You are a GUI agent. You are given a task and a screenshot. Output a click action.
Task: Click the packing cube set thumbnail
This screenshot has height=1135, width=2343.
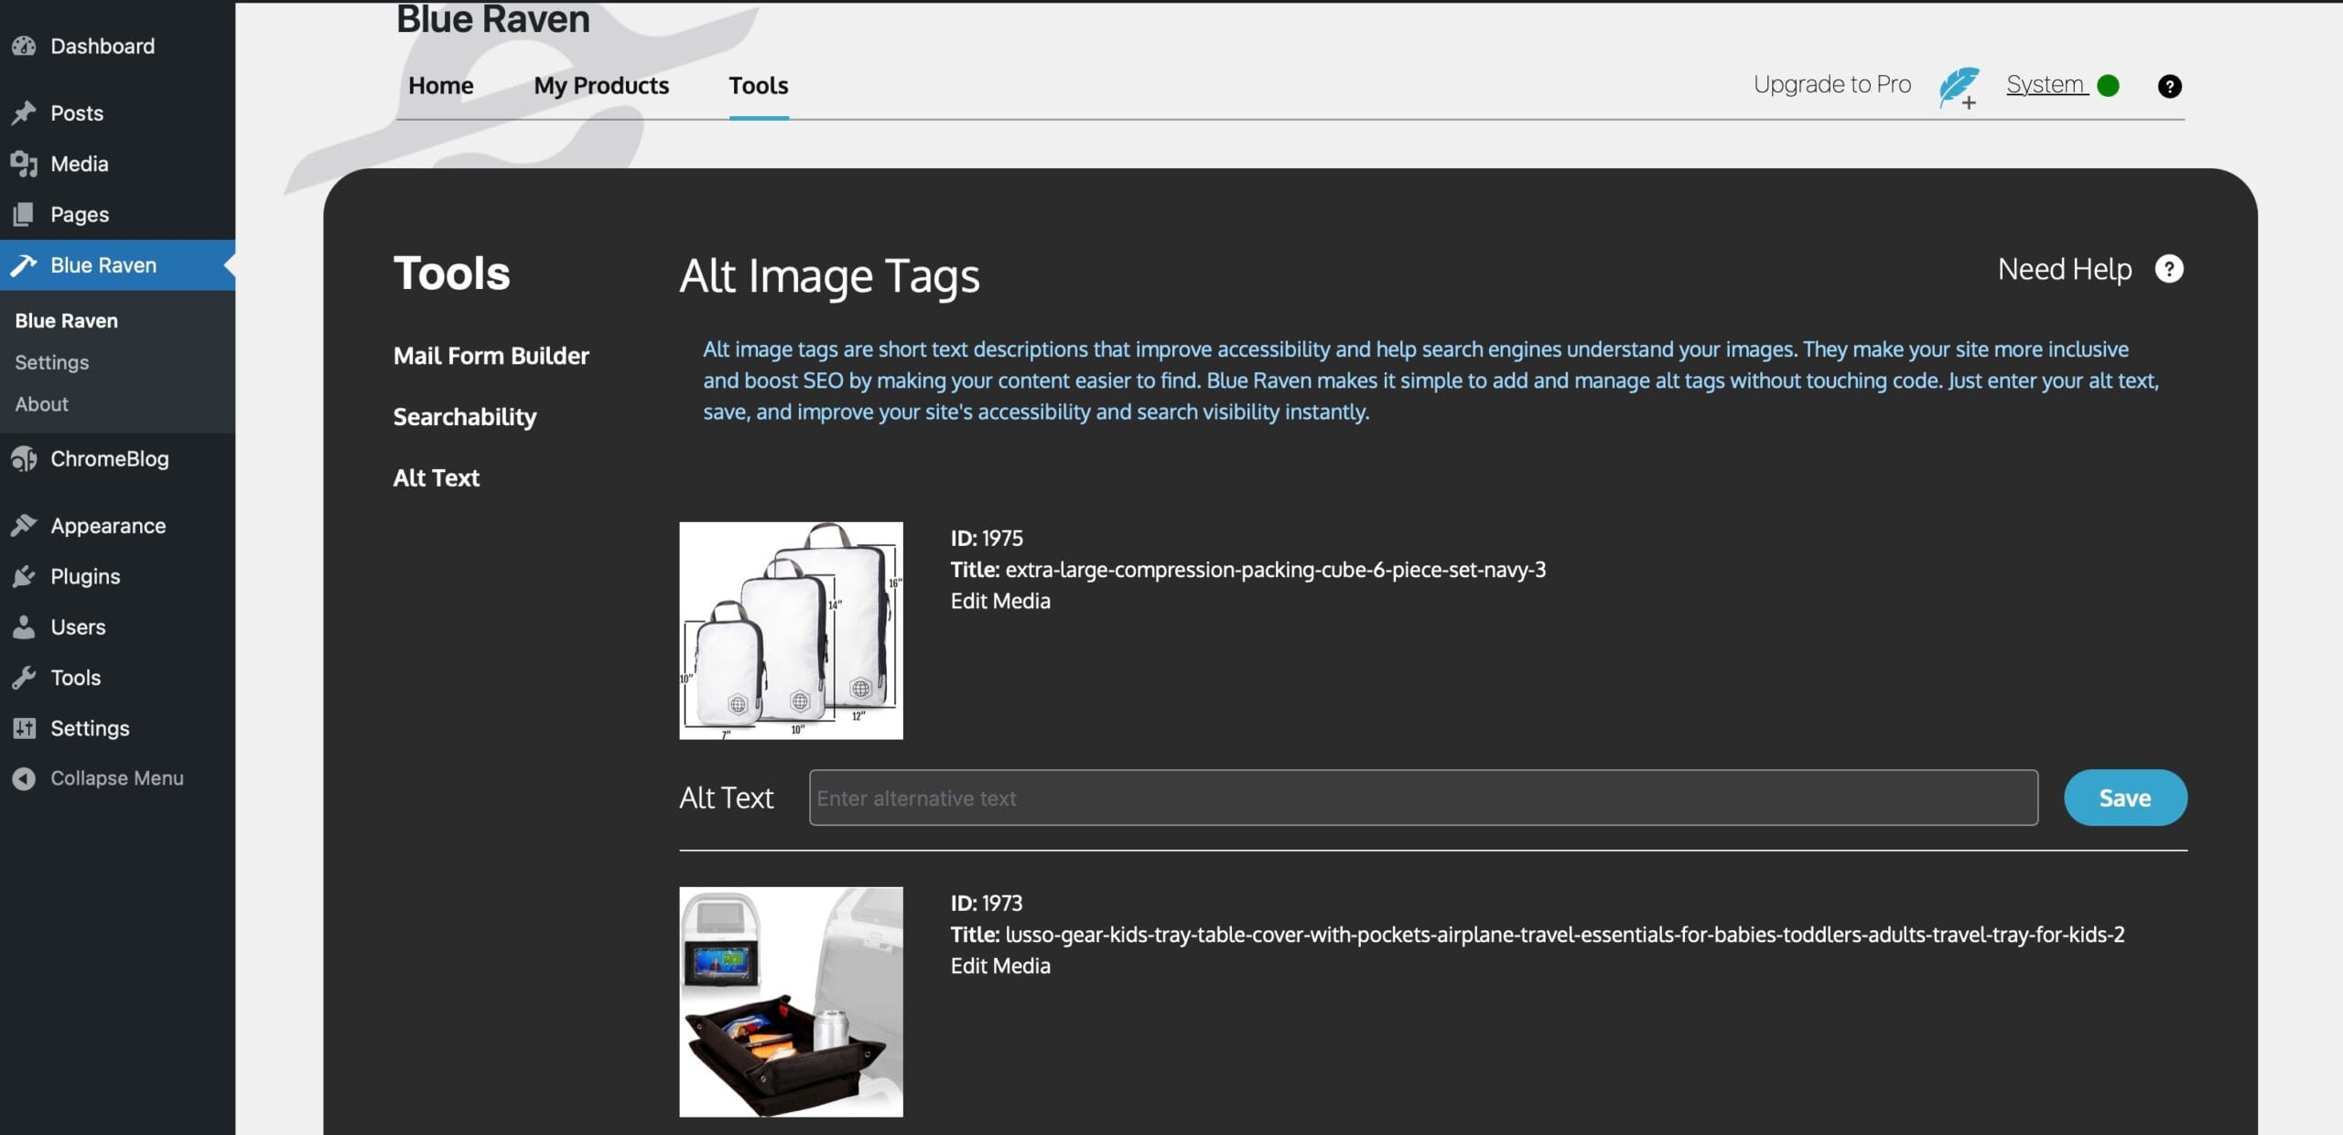(x=791, y=630)
